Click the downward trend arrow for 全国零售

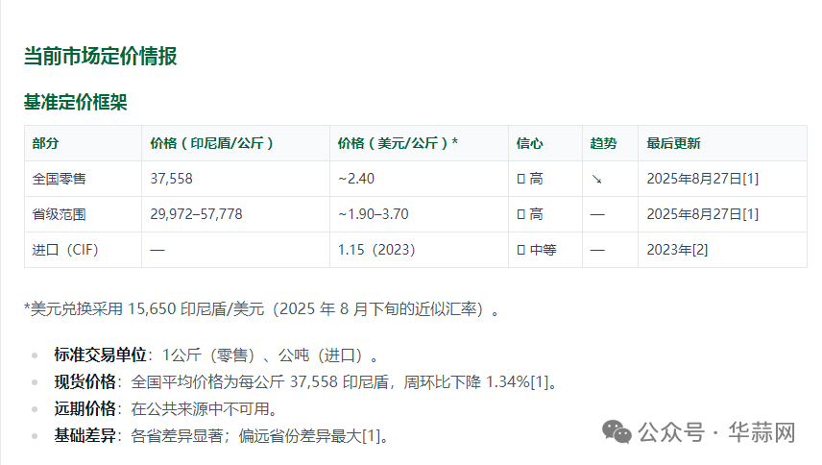pyautogui.click(x=596, y=179)
